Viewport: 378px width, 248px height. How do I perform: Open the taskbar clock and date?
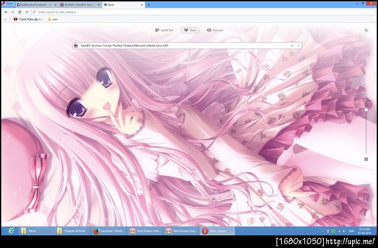364,231
